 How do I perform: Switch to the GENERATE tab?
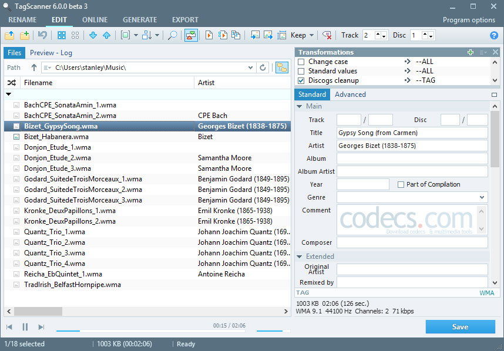(140, 19)
